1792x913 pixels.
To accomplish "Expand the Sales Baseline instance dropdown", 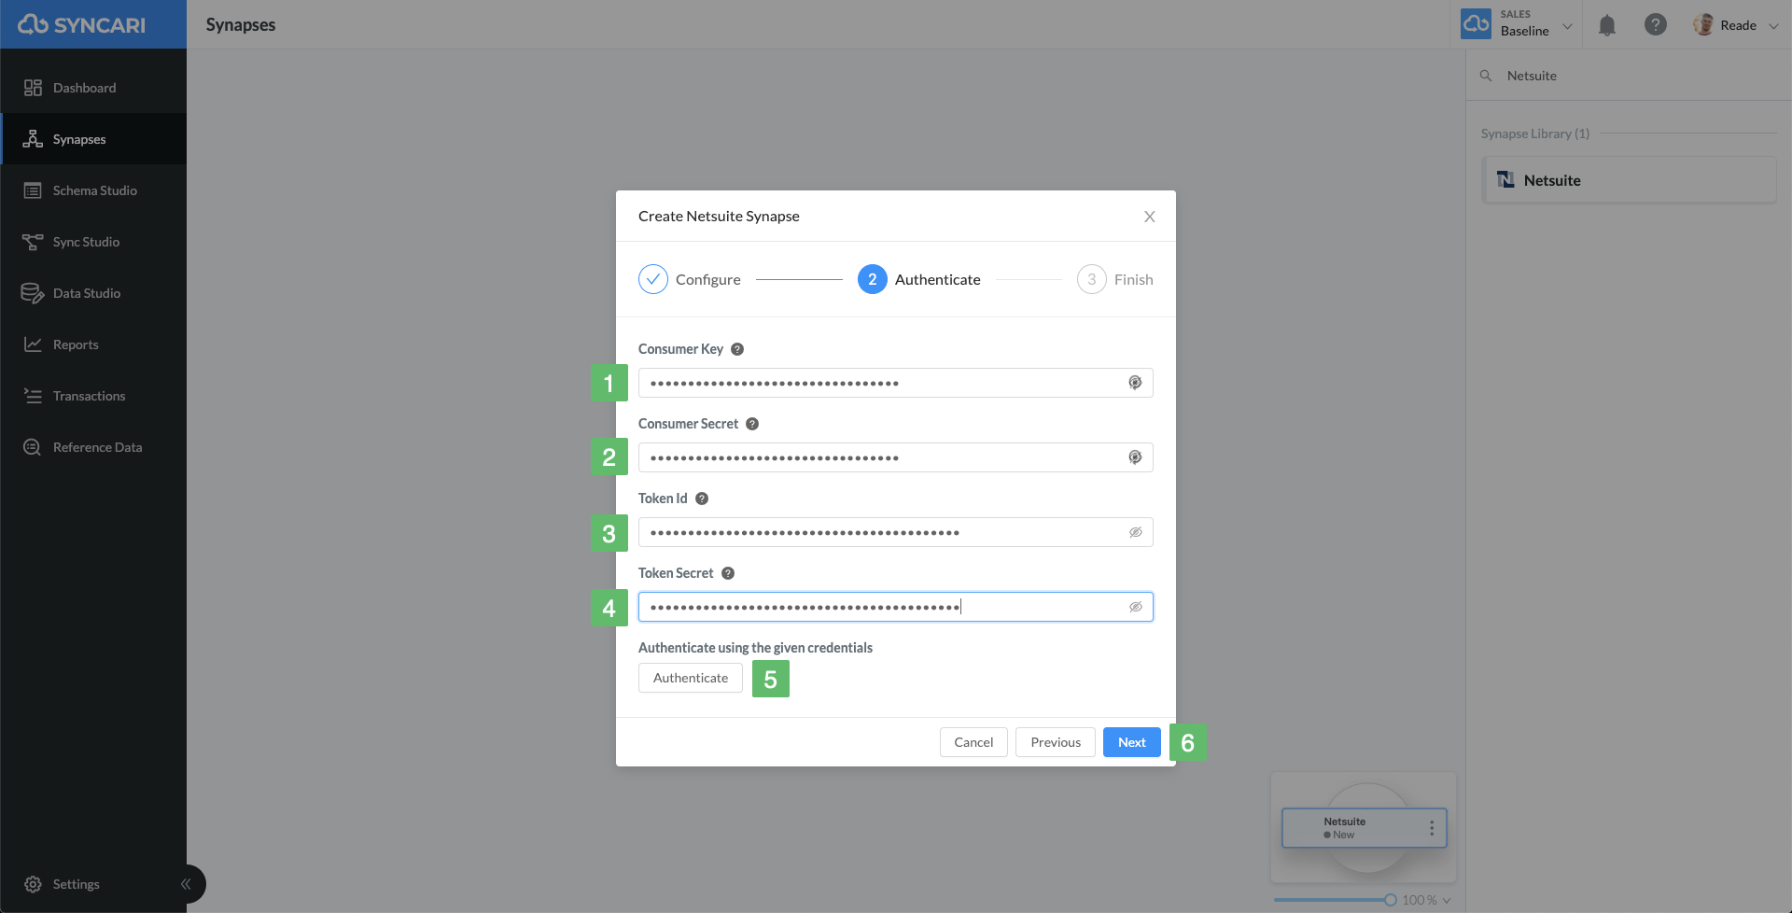I will point(1568,26).
